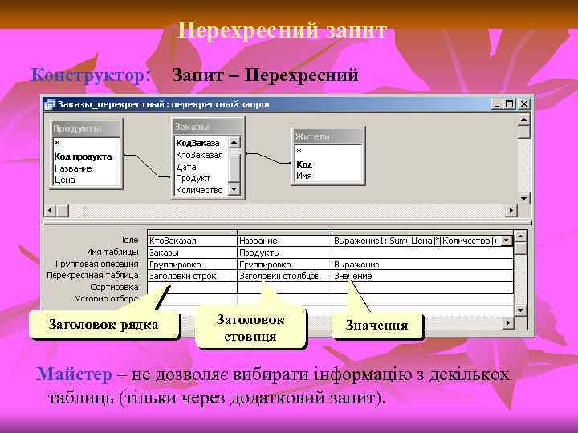Select Код field in Жители

tap(304, 164)
